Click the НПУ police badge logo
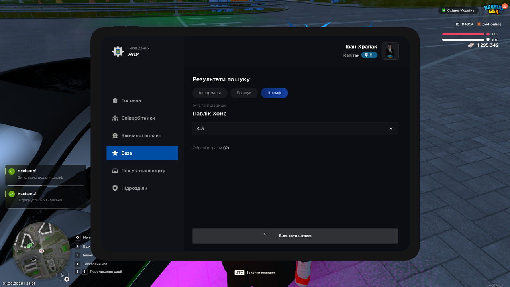Viewport: 510px width, 287px height. click(118, 51)
